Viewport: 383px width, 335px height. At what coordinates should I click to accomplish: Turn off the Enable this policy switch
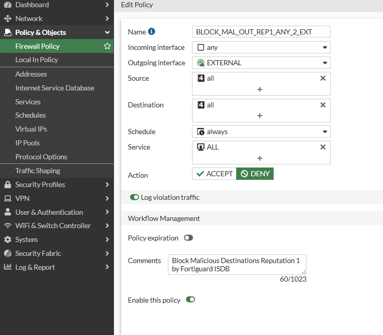click(x=190, y=300)
